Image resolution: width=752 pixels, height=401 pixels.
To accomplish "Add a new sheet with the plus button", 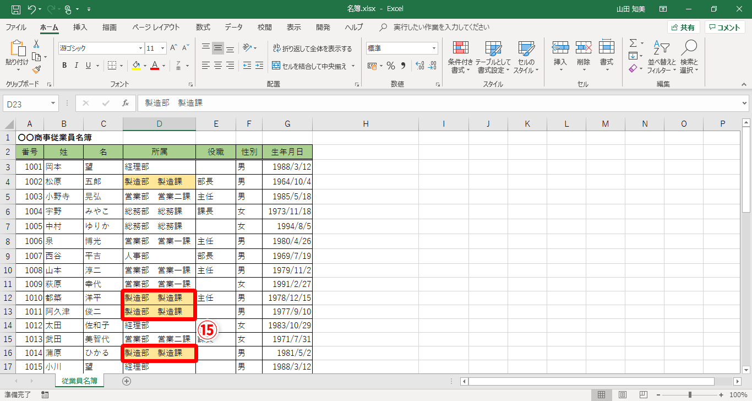I will (127, 381).
